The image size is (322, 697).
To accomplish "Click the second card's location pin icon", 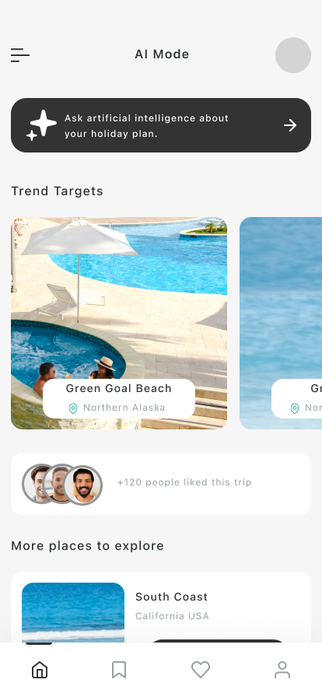I will coord(295,408).
